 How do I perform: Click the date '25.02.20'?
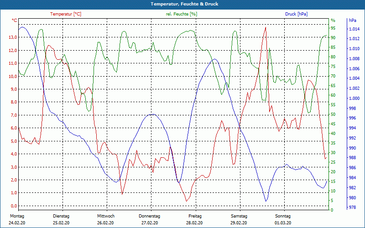click(61, 223)
